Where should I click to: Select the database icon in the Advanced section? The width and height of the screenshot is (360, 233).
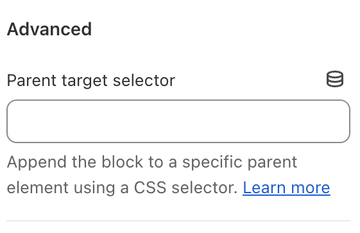[x=335, y=79]
